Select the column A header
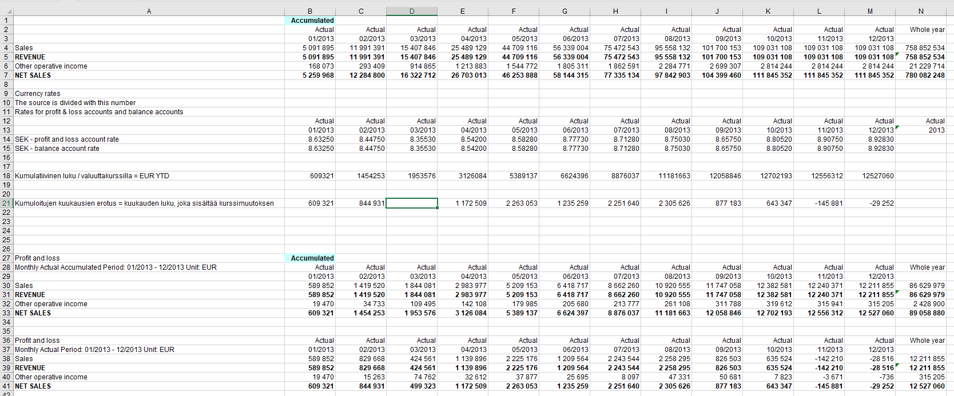The width and height of the screenshot is (954, 396). coord(149,11)
